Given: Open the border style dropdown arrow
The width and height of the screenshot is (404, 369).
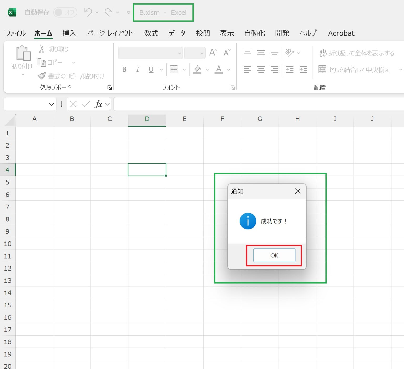Looking at the screenshot, I should 184,70.
